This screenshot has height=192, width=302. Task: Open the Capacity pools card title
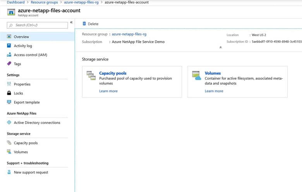click(x=113, y=73)
